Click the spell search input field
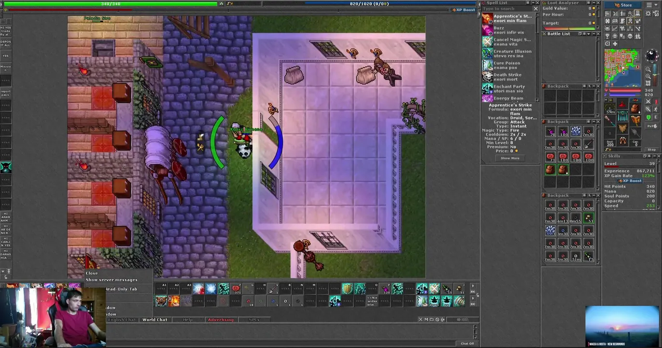Screen dimensions: 662x348 507,9
